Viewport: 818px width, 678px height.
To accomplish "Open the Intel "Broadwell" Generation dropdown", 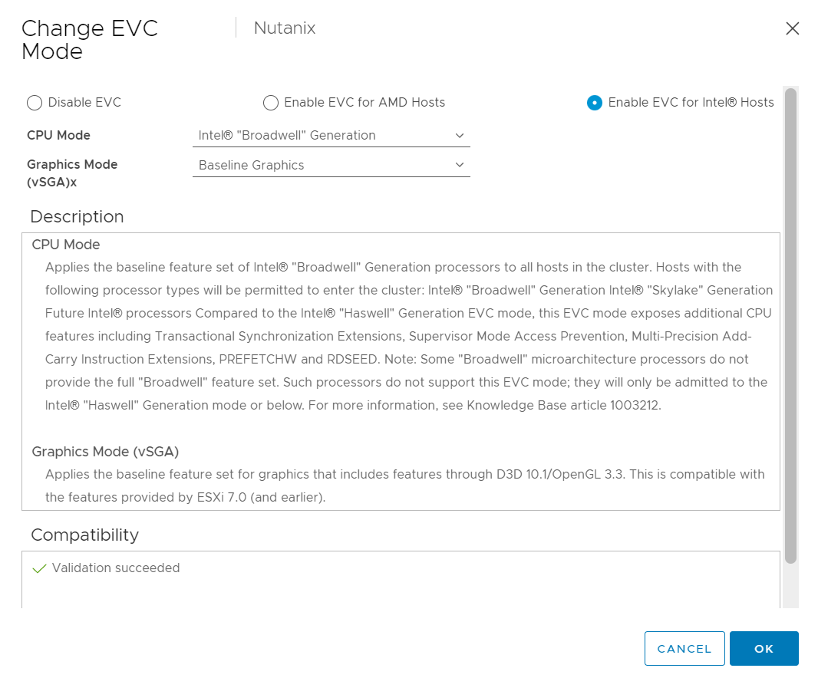I will [330, 136].
